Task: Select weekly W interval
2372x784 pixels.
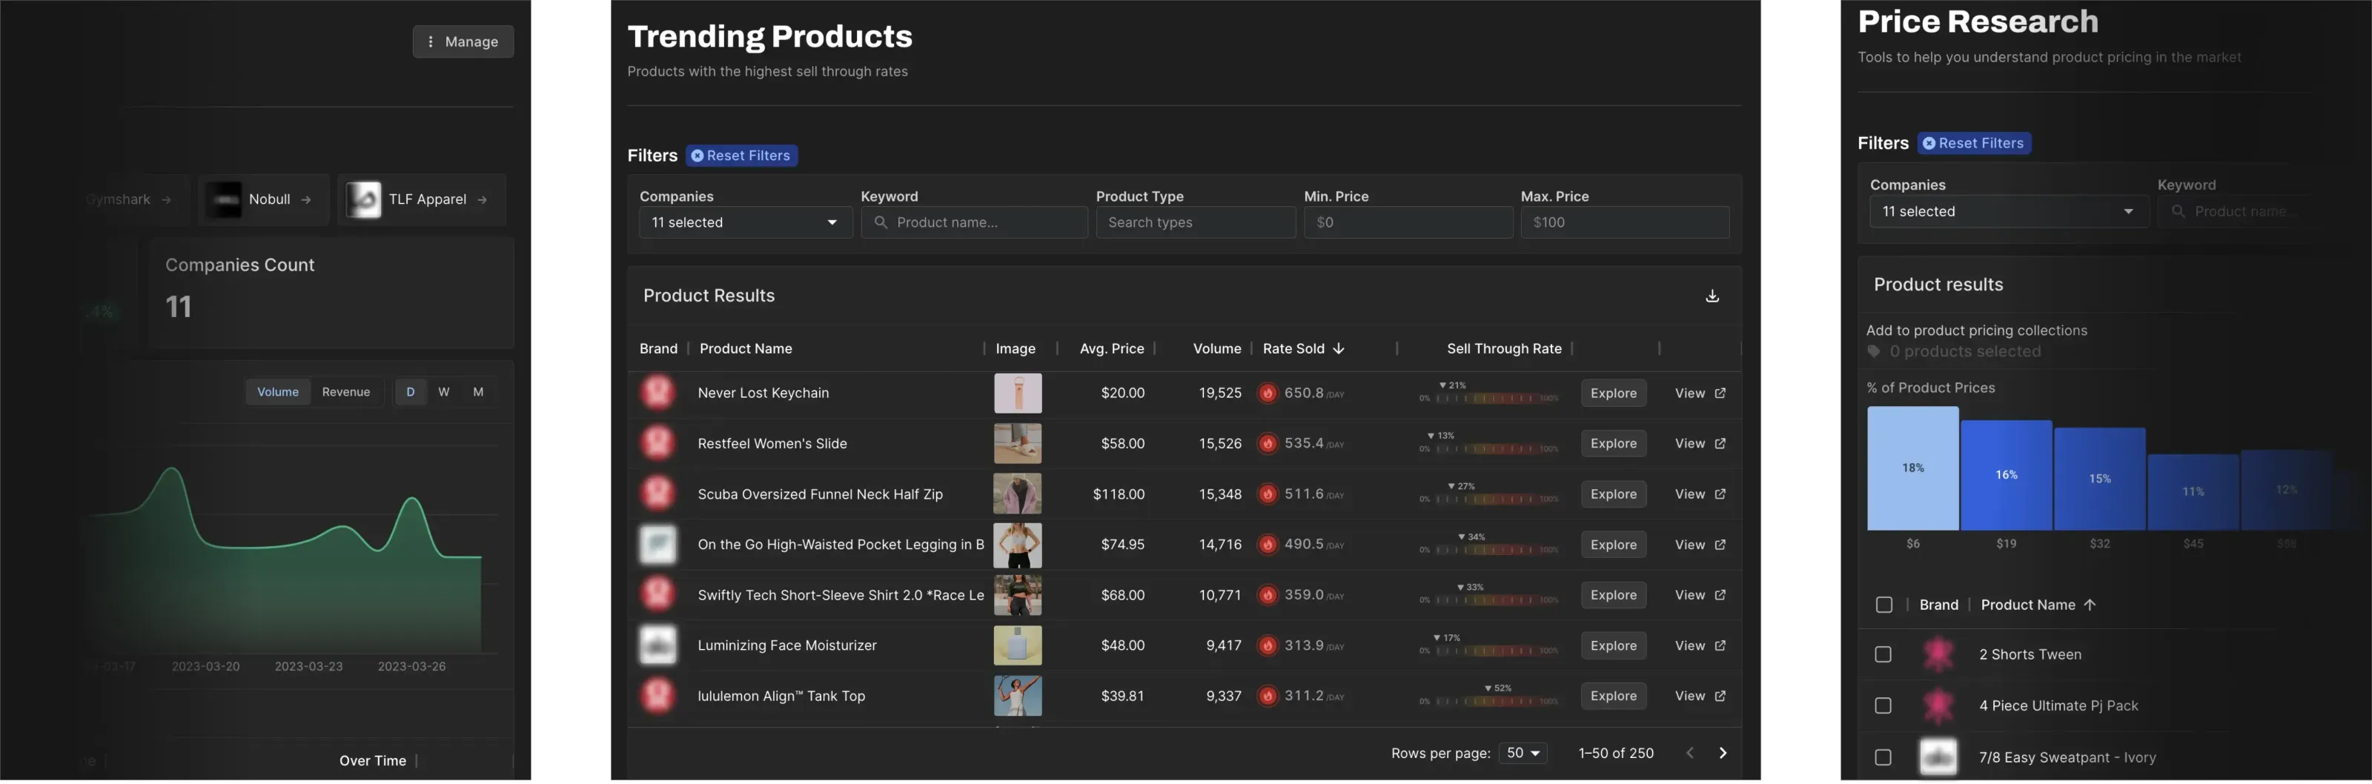Action: tap(444, 393)
